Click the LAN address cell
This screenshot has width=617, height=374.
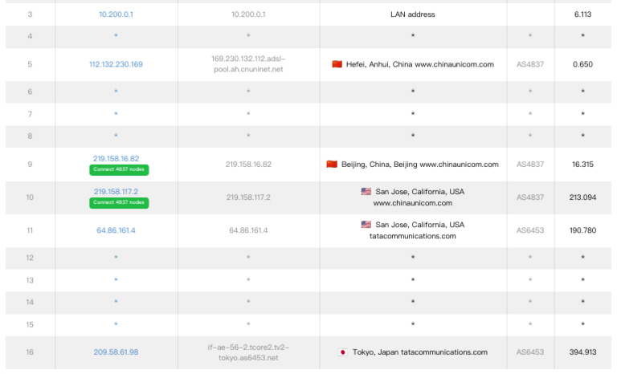click(x=412, y=14)
